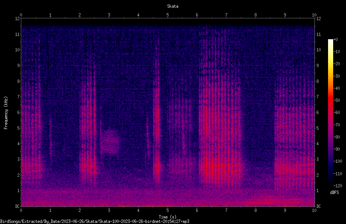This screenshot has height=224, width=346.
Task: Click the "DC" label on left frequency axis
Action: 17,206
